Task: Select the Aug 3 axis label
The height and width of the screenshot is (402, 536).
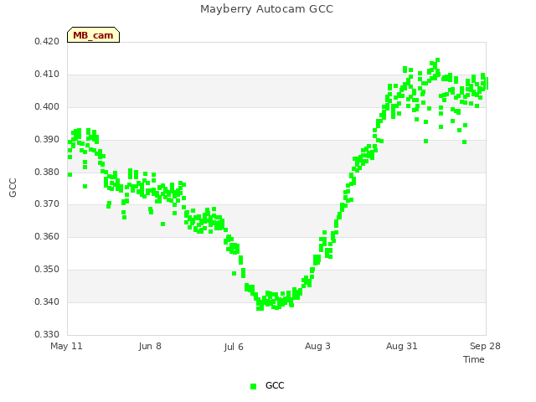Action: [317, 346]
